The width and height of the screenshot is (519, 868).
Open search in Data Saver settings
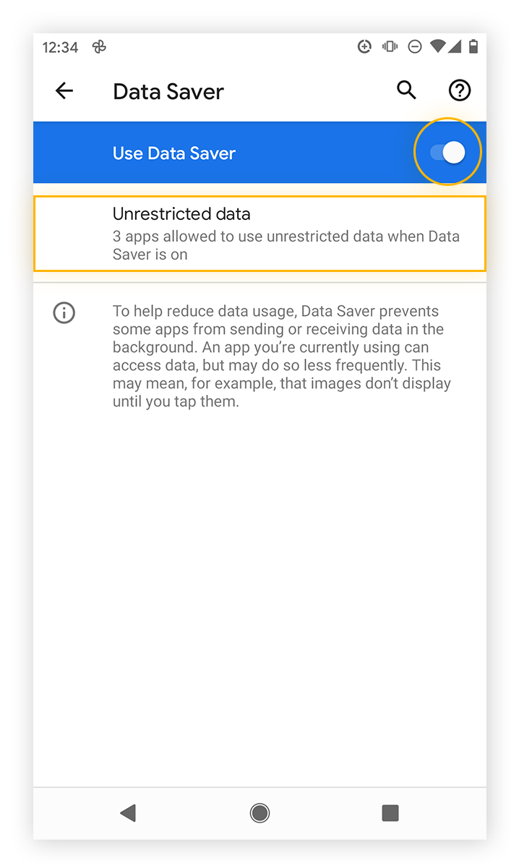tap(406, 90)
